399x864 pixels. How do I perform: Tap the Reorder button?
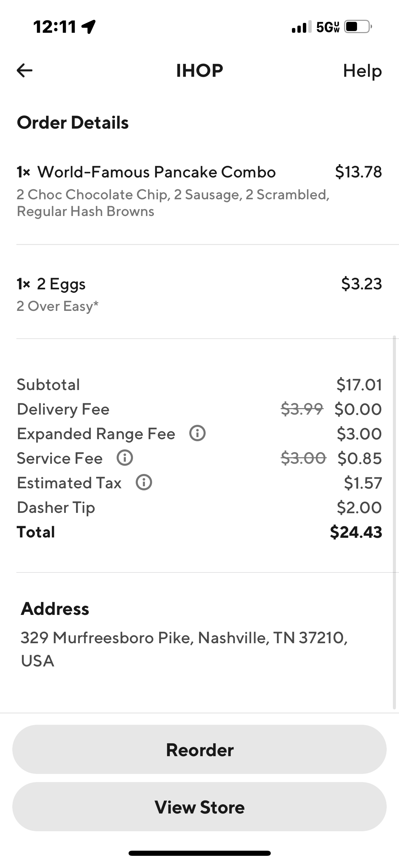(x=199, y=750)
